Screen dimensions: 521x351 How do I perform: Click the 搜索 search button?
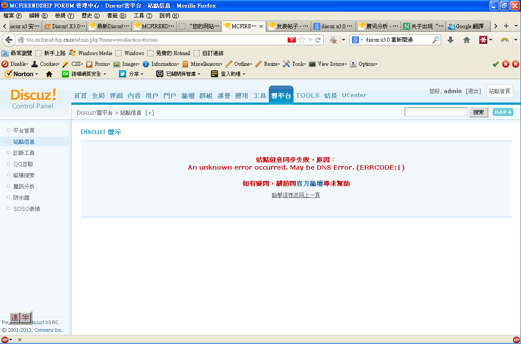pos(478,112)
